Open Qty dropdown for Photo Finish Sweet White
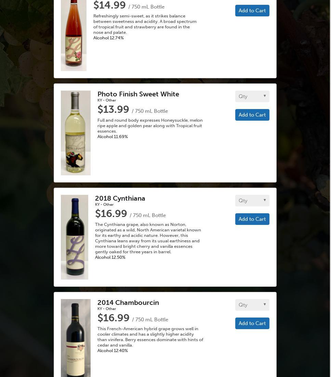This screenshot has width=331, height=377. coord(252,96)
